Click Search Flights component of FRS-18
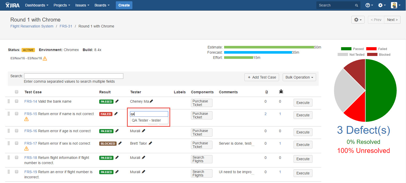The image size is (406, 183). tap(202, 159)
